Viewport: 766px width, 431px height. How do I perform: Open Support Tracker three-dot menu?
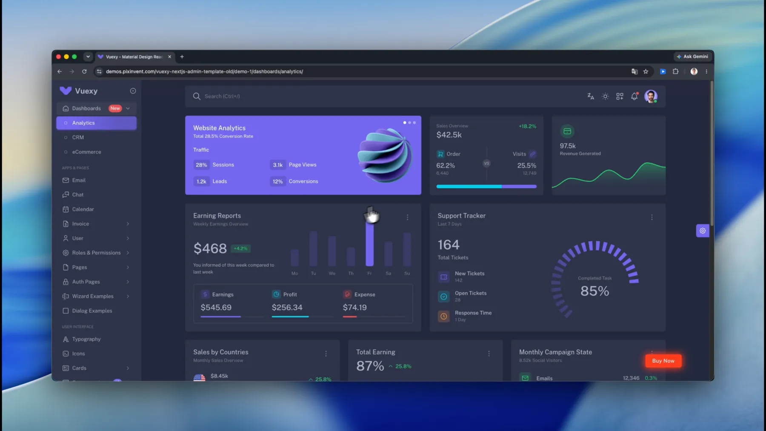pyautogui.click(x=652, y=217)
